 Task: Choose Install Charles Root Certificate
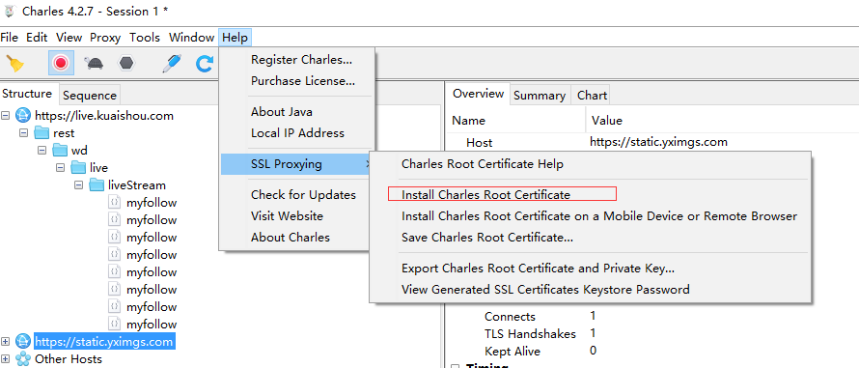click(591, 195)
